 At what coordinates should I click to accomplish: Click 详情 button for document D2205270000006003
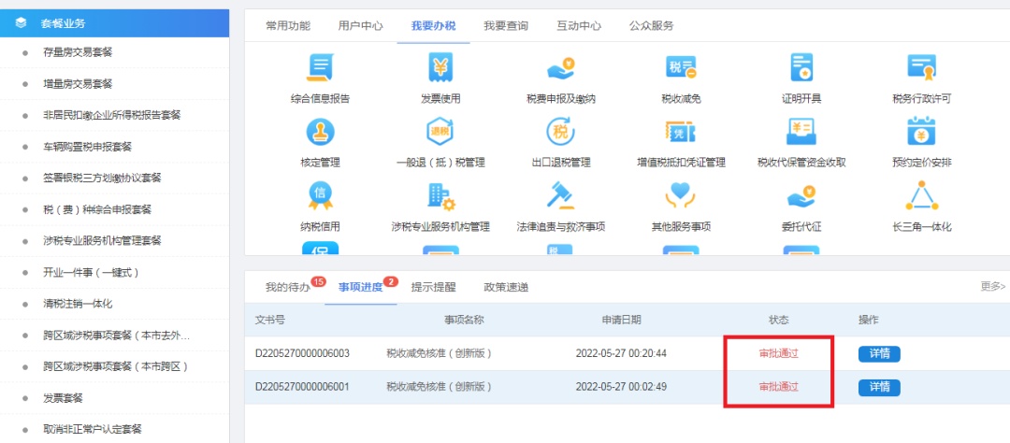coord(879,353)
